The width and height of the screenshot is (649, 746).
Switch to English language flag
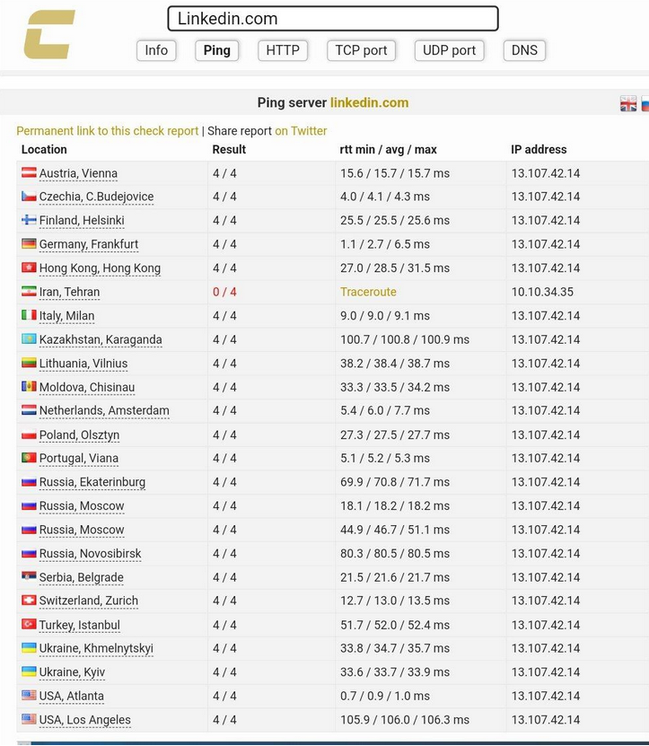tap(628, 103)
